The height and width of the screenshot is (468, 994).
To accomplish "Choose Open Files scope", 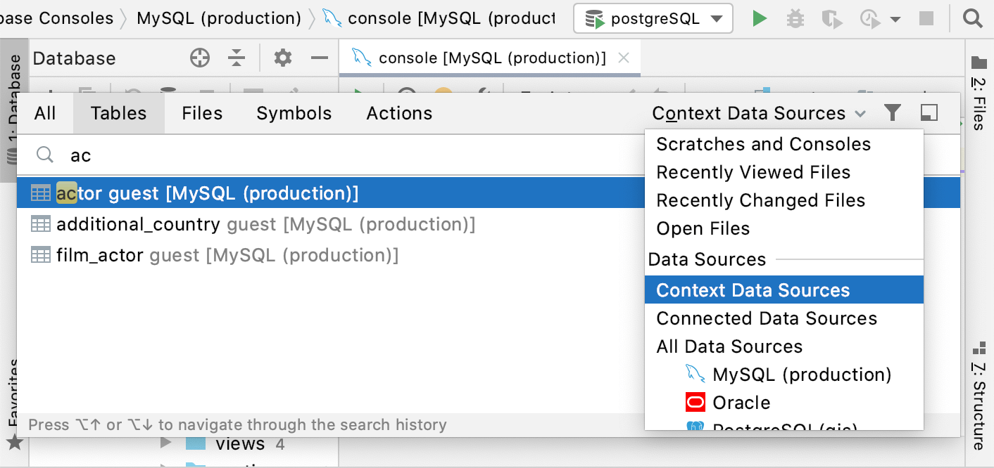I will click(784, 228).
